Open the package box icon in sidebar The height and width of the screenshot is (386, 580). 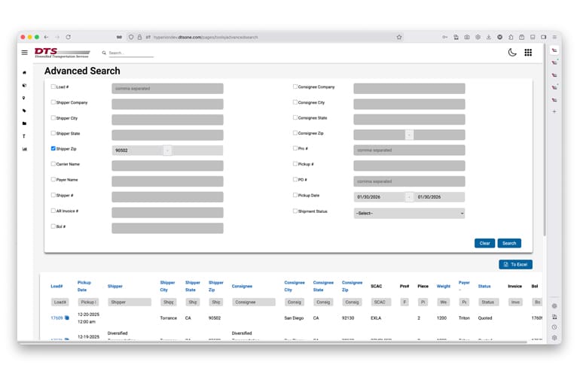click(24, 85)
